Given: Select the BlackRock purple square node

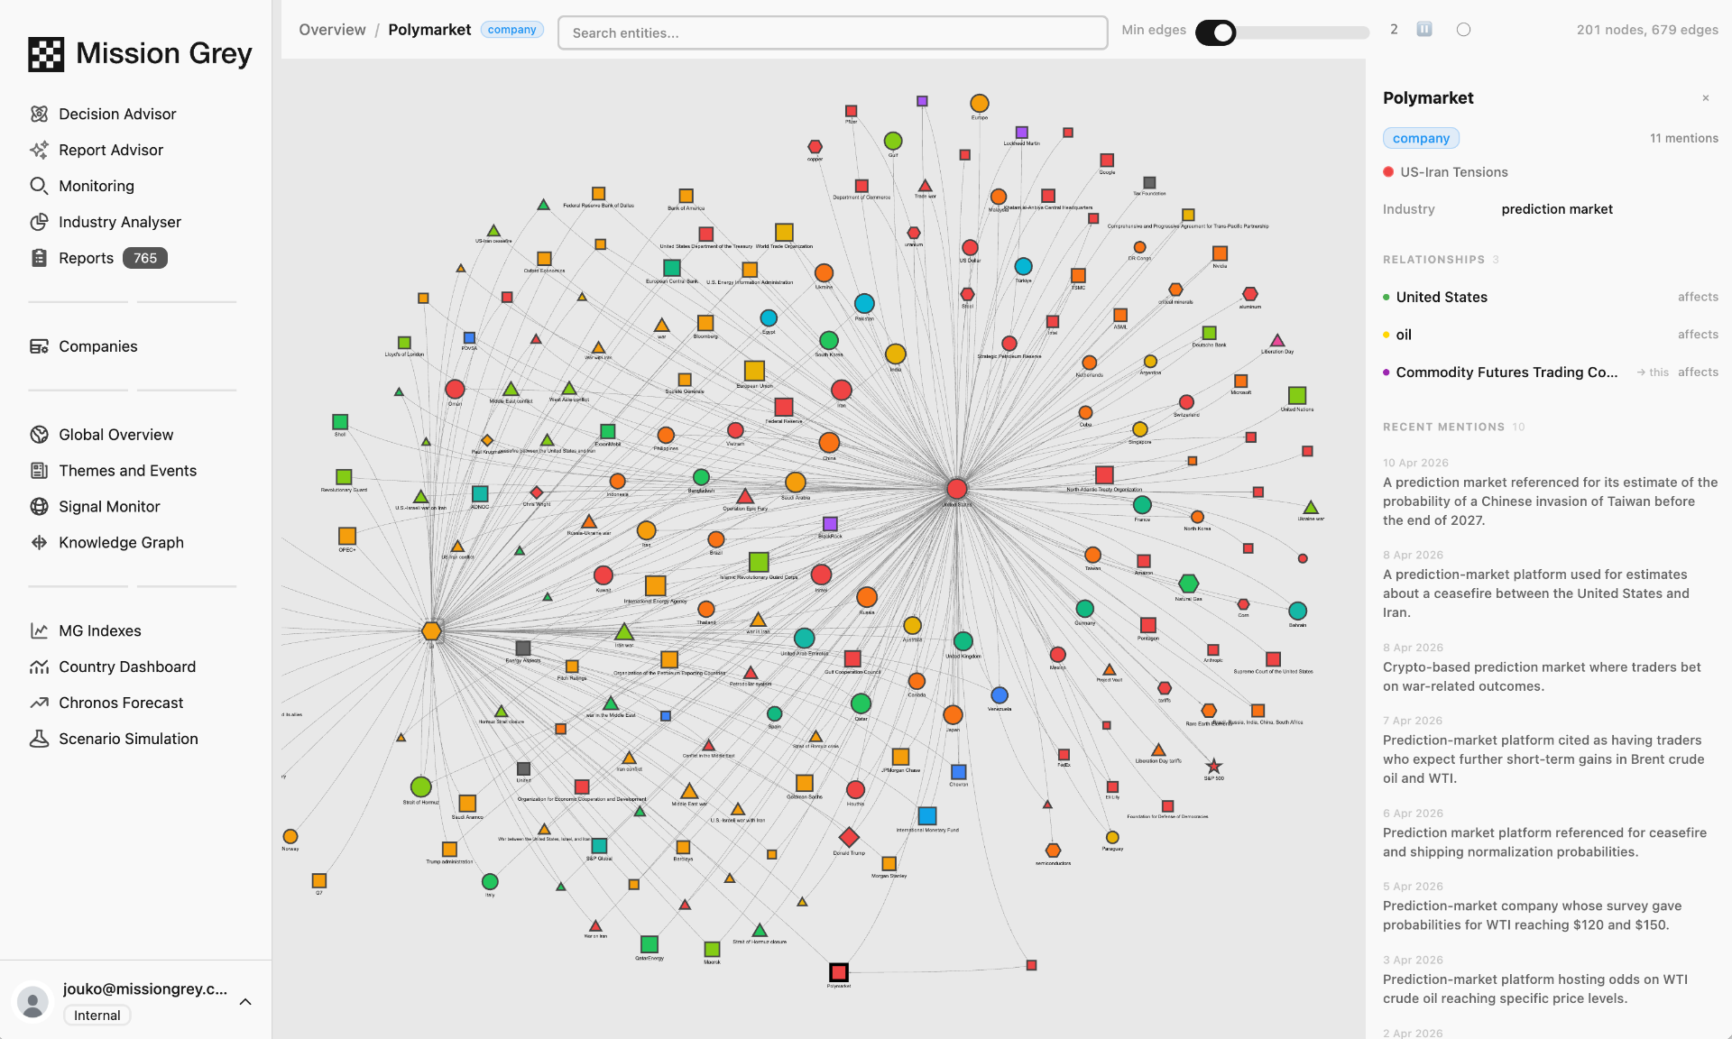Looking at the screenshot, I should pyautogui.click(x=831, y=524).
